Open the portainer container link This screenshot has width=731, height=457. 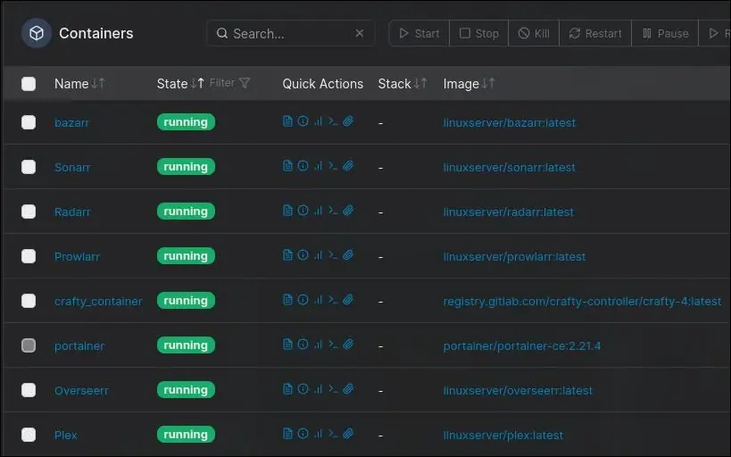point(79,346)
